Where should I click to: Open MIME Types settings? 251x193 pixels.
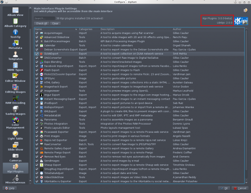coord(15,67)
